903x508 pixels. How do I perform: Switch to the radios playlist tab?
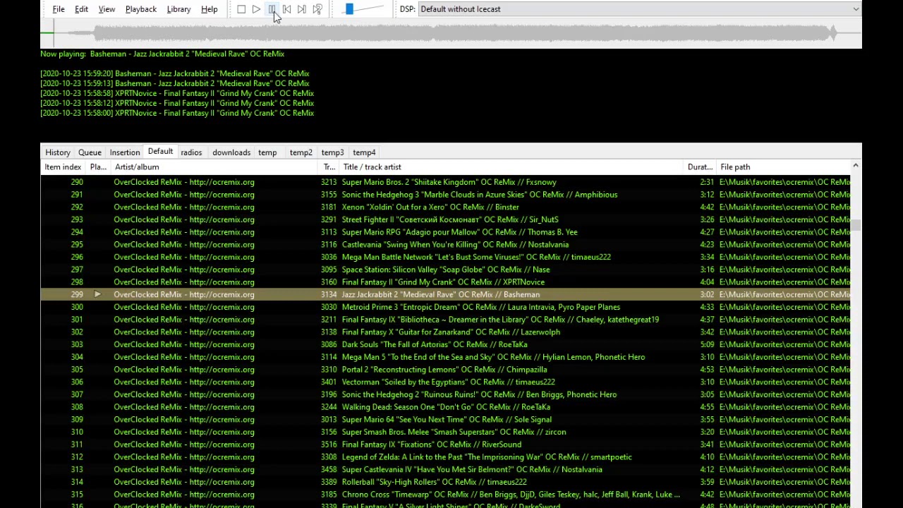pos(191,152)
